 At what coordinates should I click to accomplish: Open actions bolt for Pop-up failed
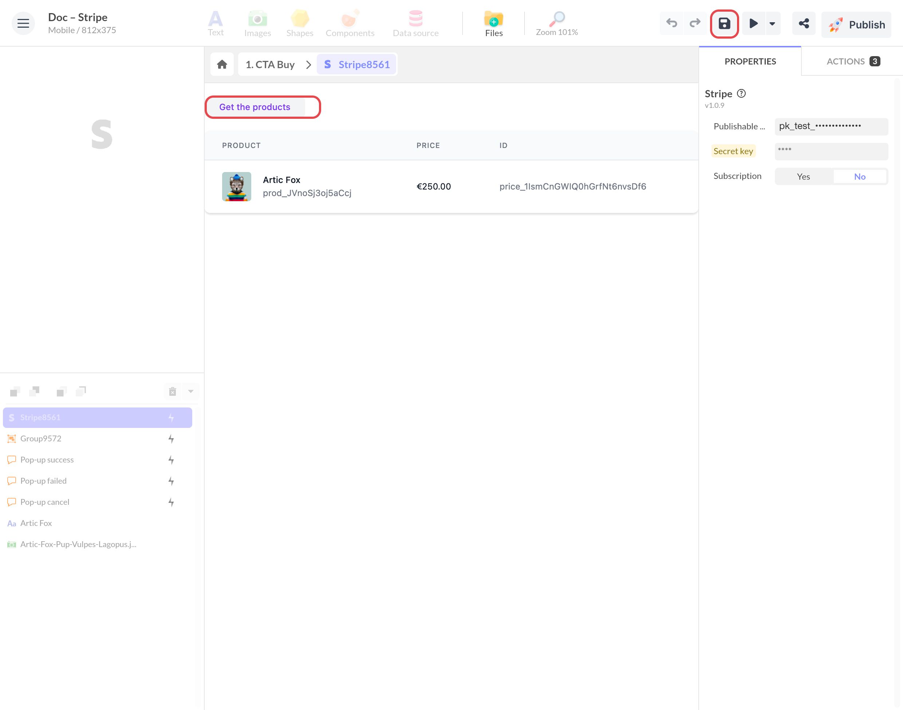(171, 481)
